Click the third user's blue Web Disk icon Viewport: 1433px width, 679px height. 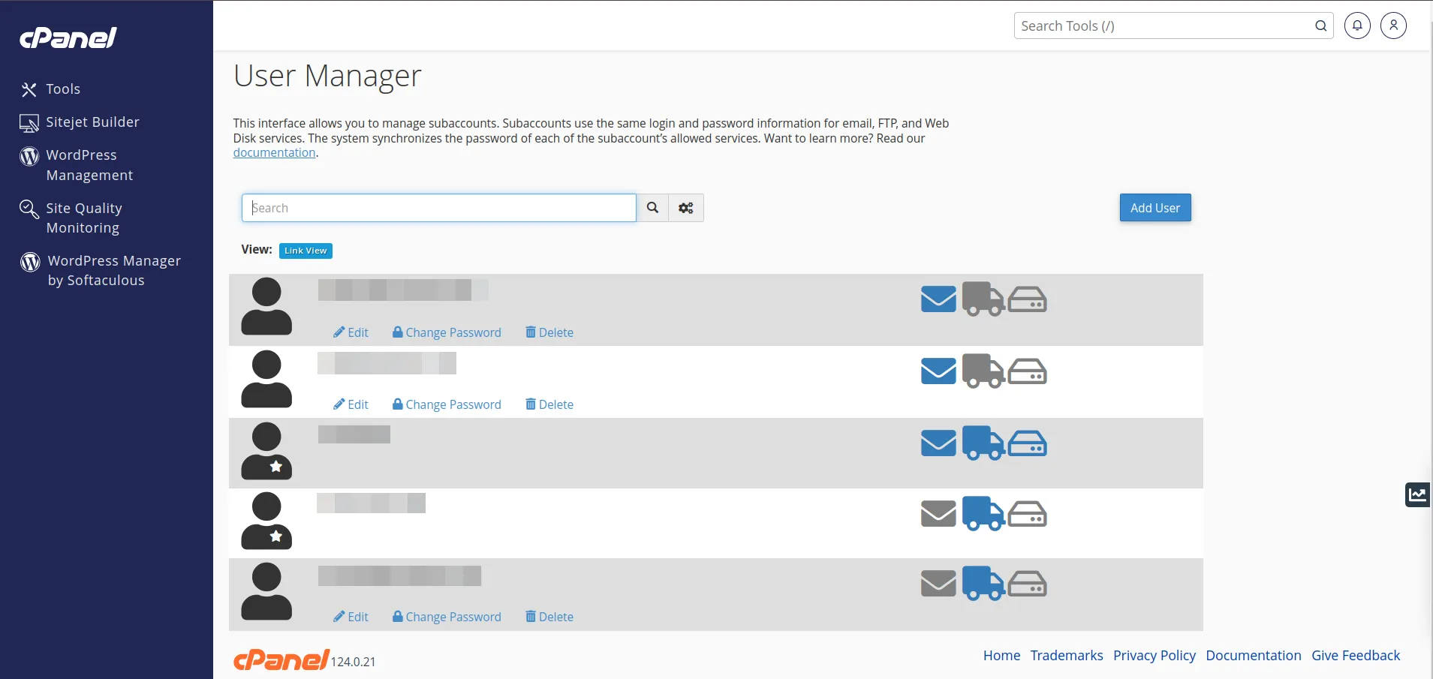coord(1027,443)
